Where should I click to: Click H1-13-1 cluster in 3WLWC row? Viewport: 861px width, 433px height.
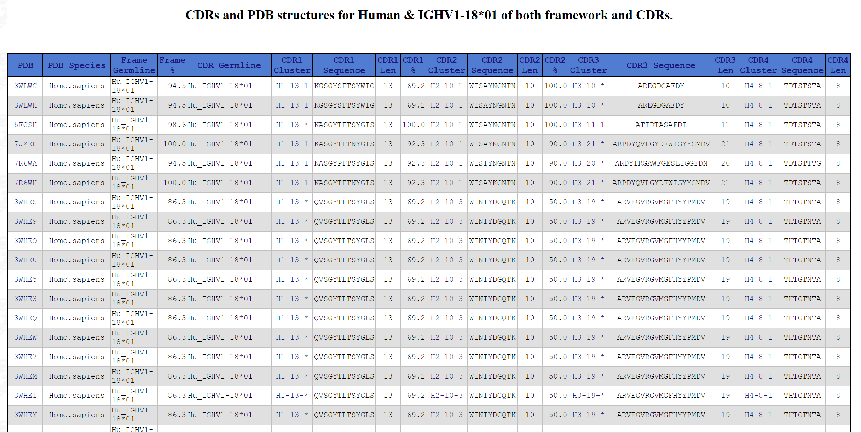pos(292,86)
